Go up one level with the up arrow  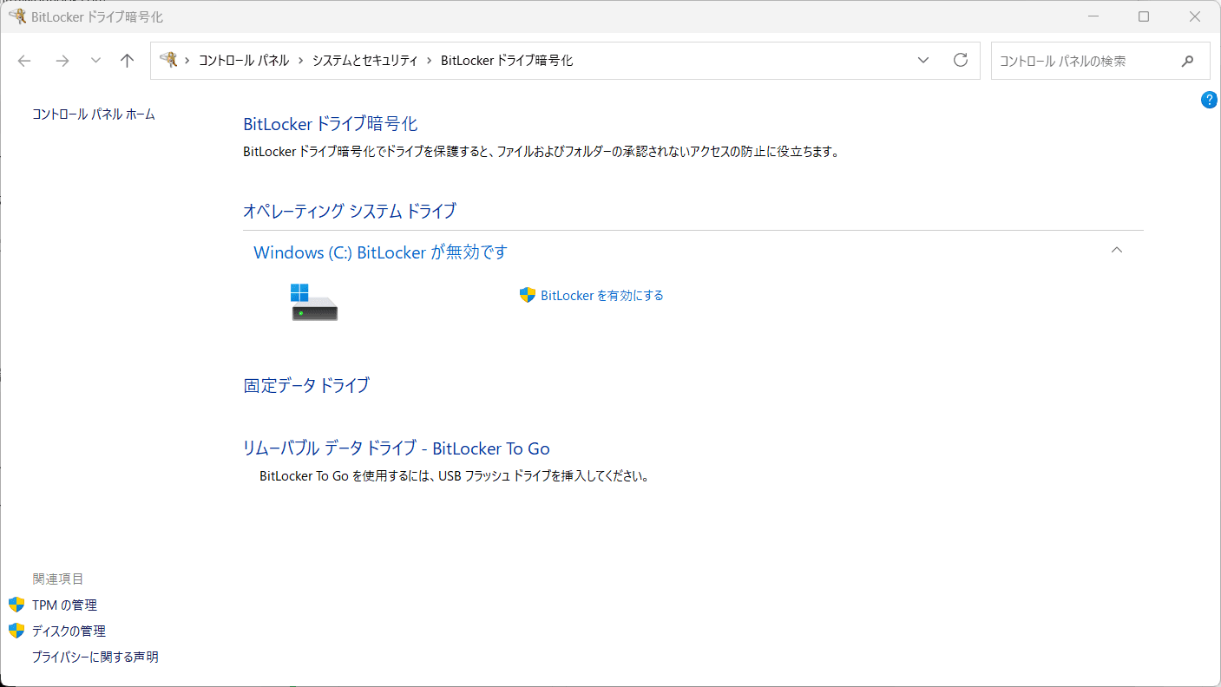127,60
